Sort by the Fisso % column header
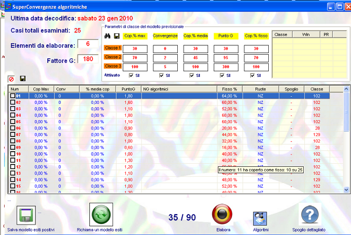 point(230,89)
